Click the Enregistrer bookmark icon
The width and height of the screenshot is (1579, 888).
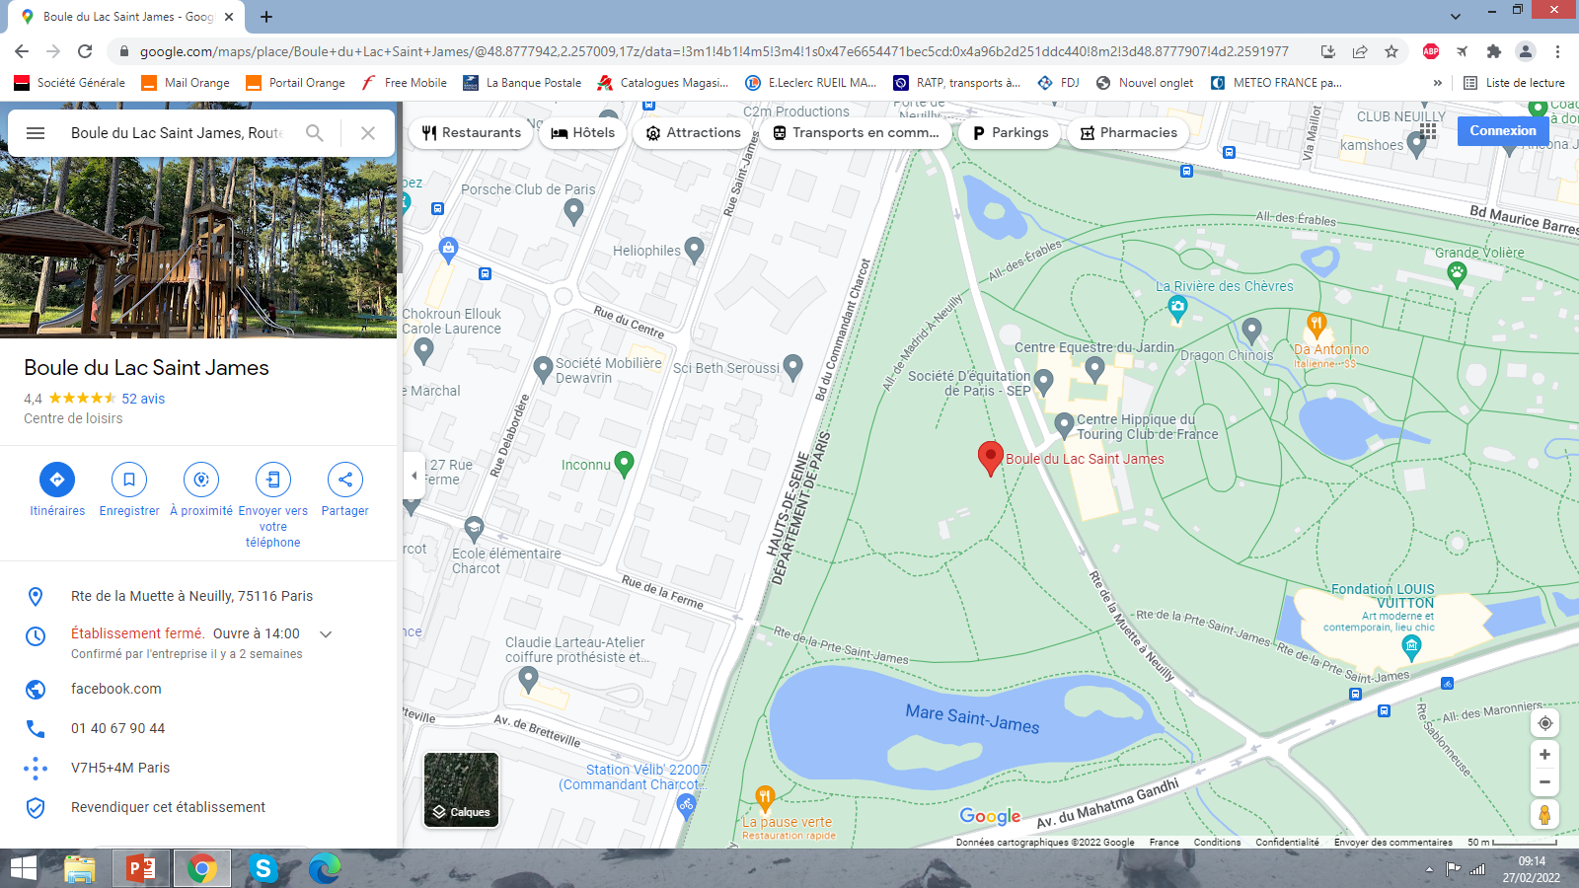coord(129,480)
